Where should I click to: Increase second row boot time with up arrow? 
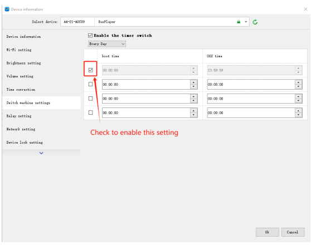click(x=193, y=82)
